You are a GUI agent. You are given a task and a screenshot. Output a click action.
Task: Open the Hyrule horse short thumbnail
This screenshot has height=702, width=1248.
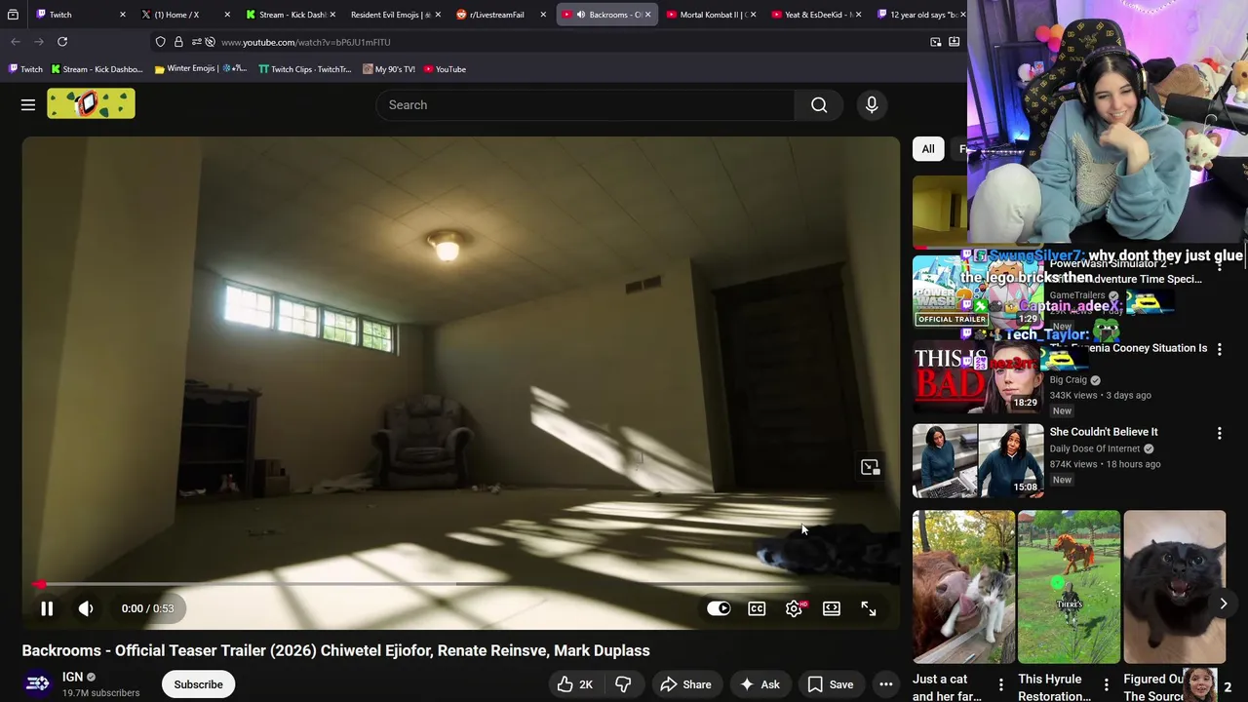click(1069, 587)
